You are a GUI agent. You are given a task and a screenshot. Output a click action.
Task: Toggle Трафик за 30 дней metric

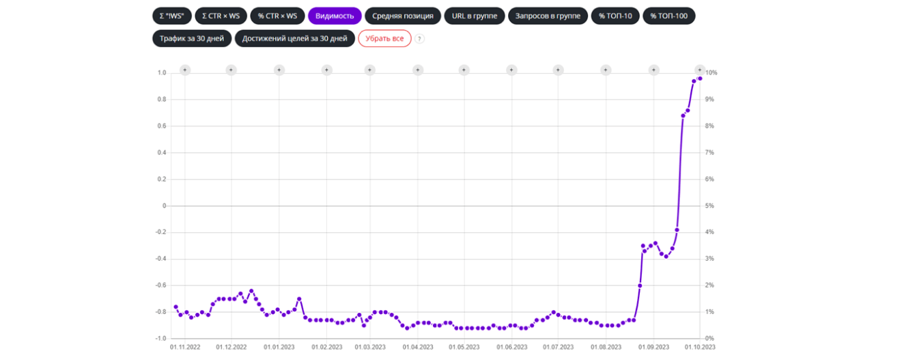[192, 38]
